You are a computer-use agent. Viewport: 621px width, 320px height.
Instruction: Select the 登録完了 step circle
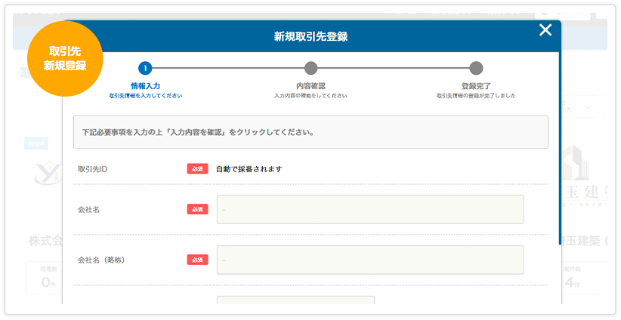pyautogui.click(x=476, y=68)
